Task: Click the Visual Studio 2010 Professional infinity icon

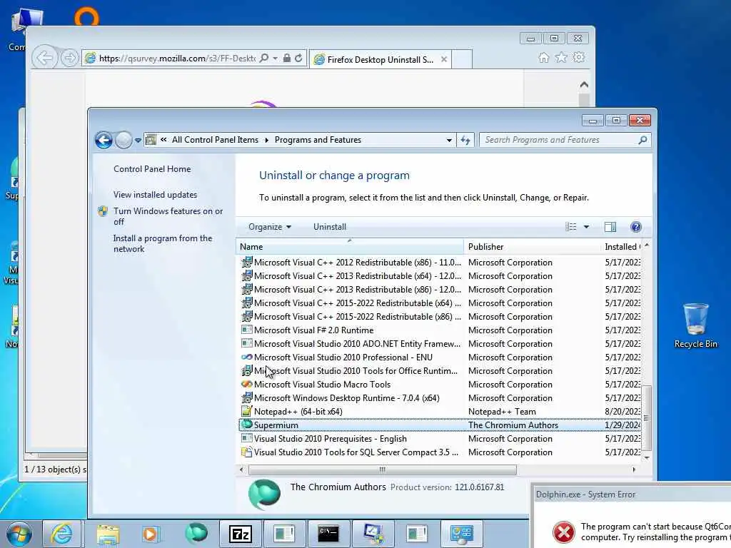Action: [x=246, y=357]
